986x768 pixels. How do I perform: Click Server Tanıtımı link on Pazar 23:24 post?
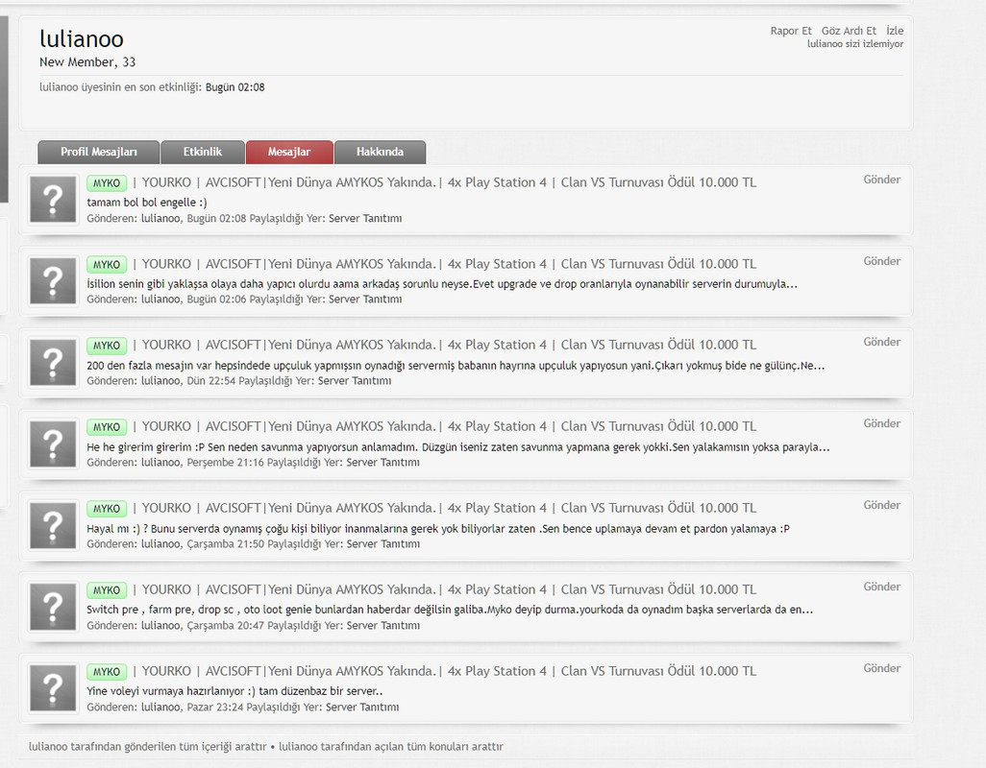[x=362, y=708]
